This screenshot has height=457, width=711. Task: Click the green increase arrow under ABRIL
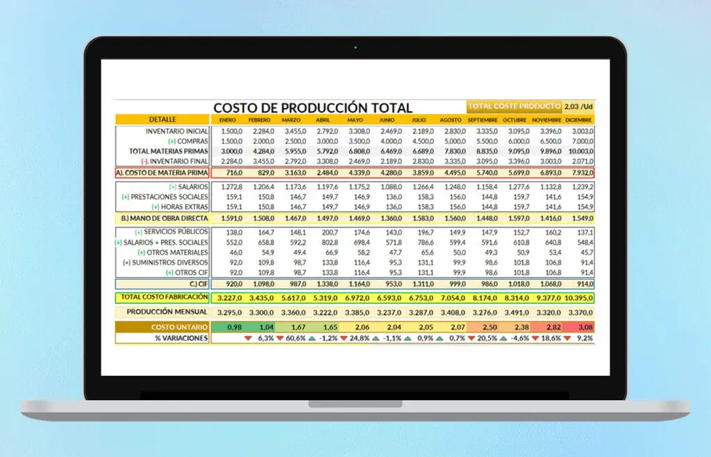point(310,339)
